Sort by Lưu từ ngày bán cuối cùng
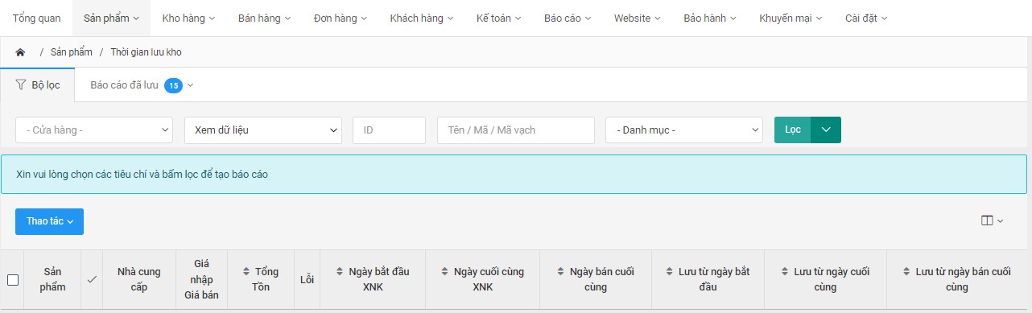Screen dimensions: 1032x313 click(x=957, y=279)
